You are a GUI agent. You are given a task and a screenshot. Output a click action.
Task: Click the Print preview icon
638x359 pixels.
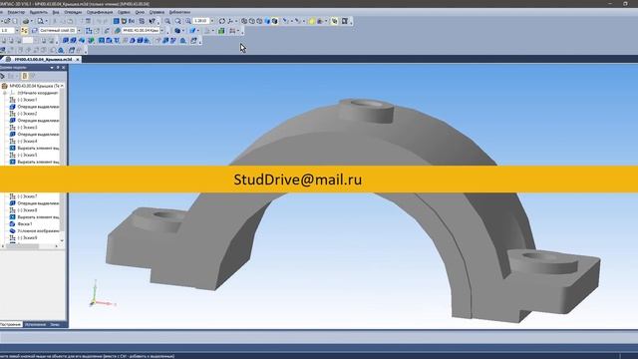[x=41, y=21]
